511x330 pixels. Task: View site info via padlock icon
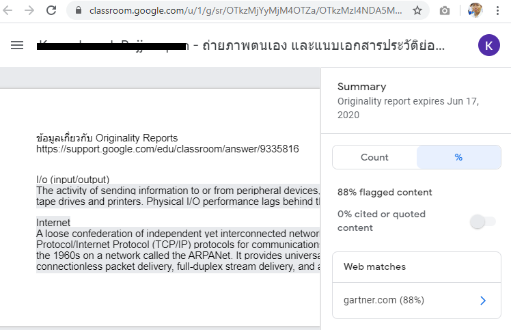(x=78, y=10)
